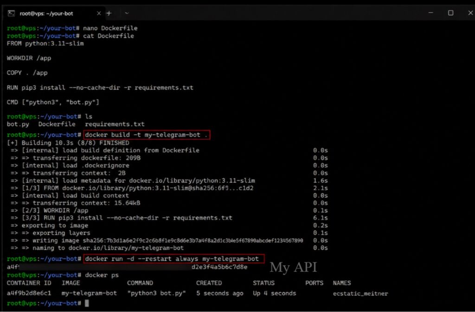Click the COMMAND column header
Viewport: 475px width, 312px height.
click(x=140, y=283)
